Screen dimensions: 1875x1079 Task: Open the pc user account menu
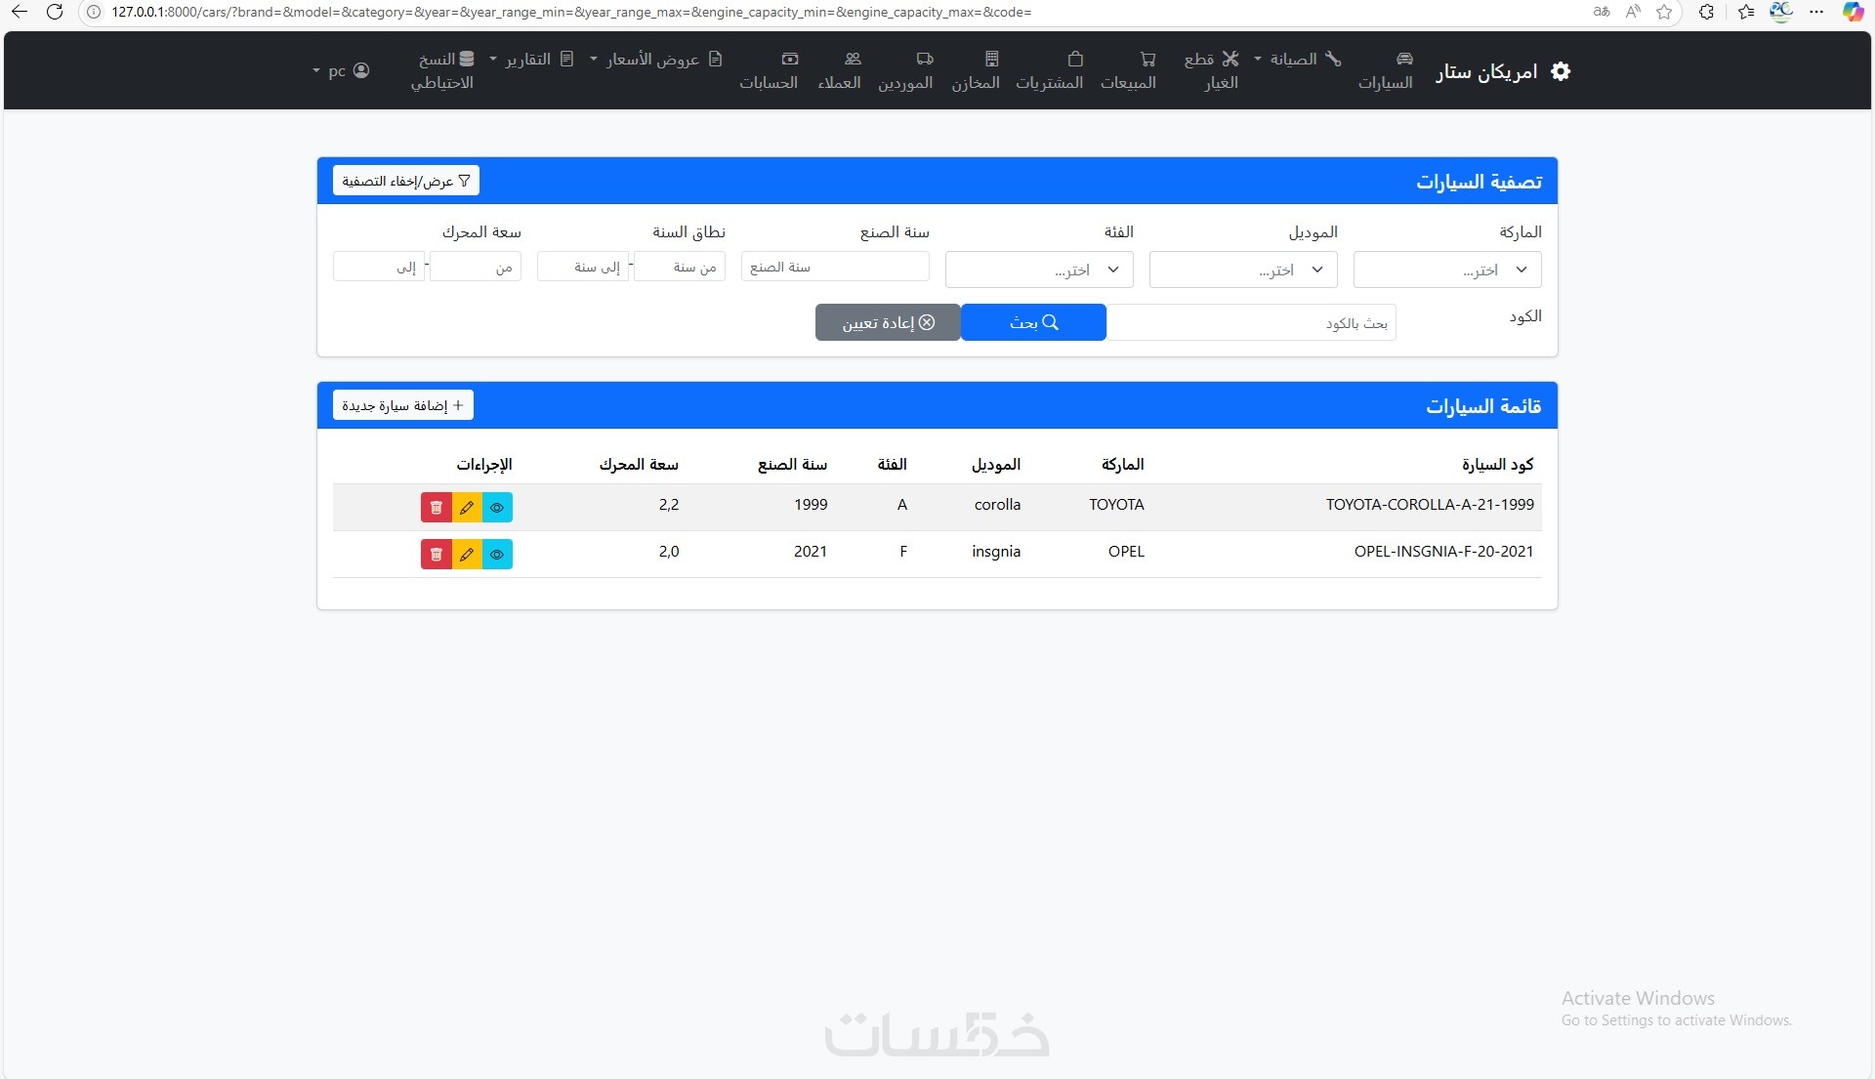coord(341,71)
